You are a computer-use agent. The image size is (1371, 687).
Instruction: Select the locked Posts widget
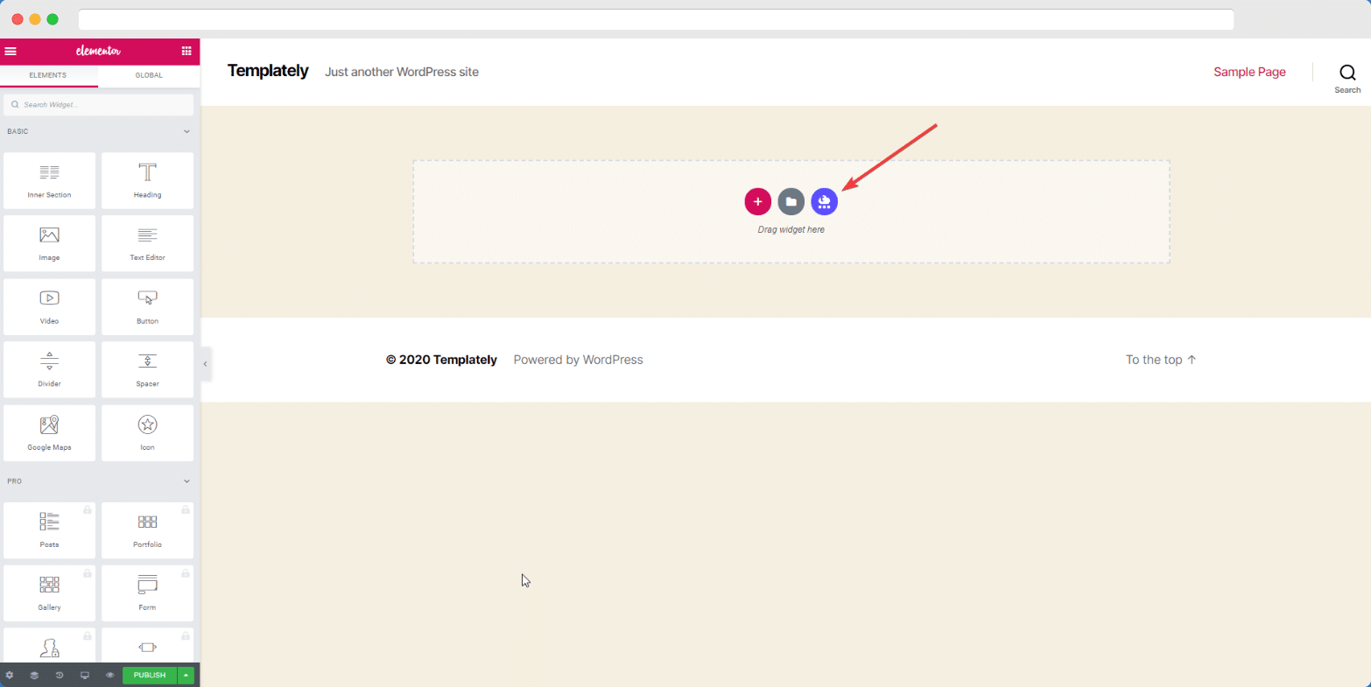tap(49, 530)
